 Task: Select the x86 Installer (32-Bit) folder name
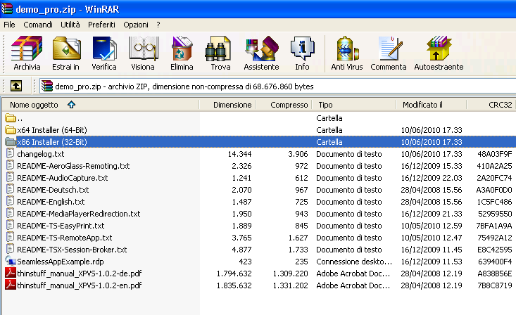52,142
